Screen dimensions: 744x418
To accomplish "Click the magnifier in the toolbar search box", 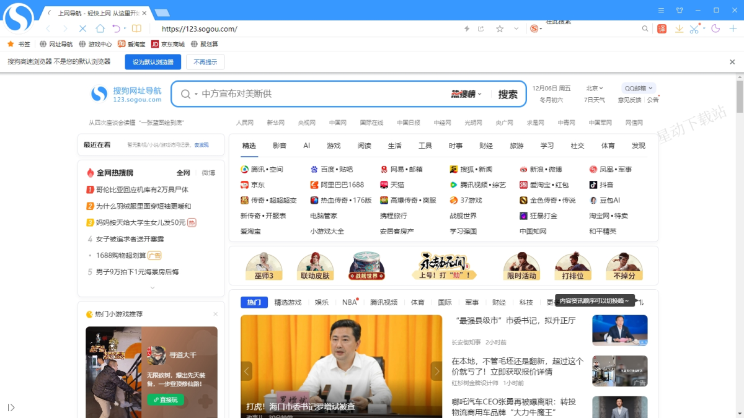I will [645, 28].
